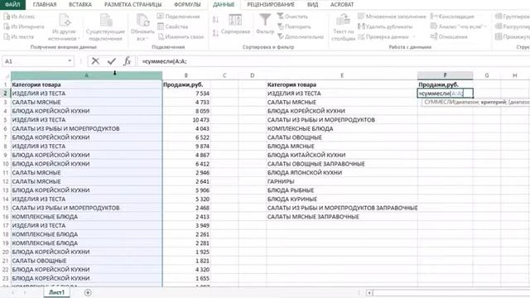Viewport: 530px width, 298px height.
Task: Click Изменить связи in ribbon
Action: pos(181,36)
